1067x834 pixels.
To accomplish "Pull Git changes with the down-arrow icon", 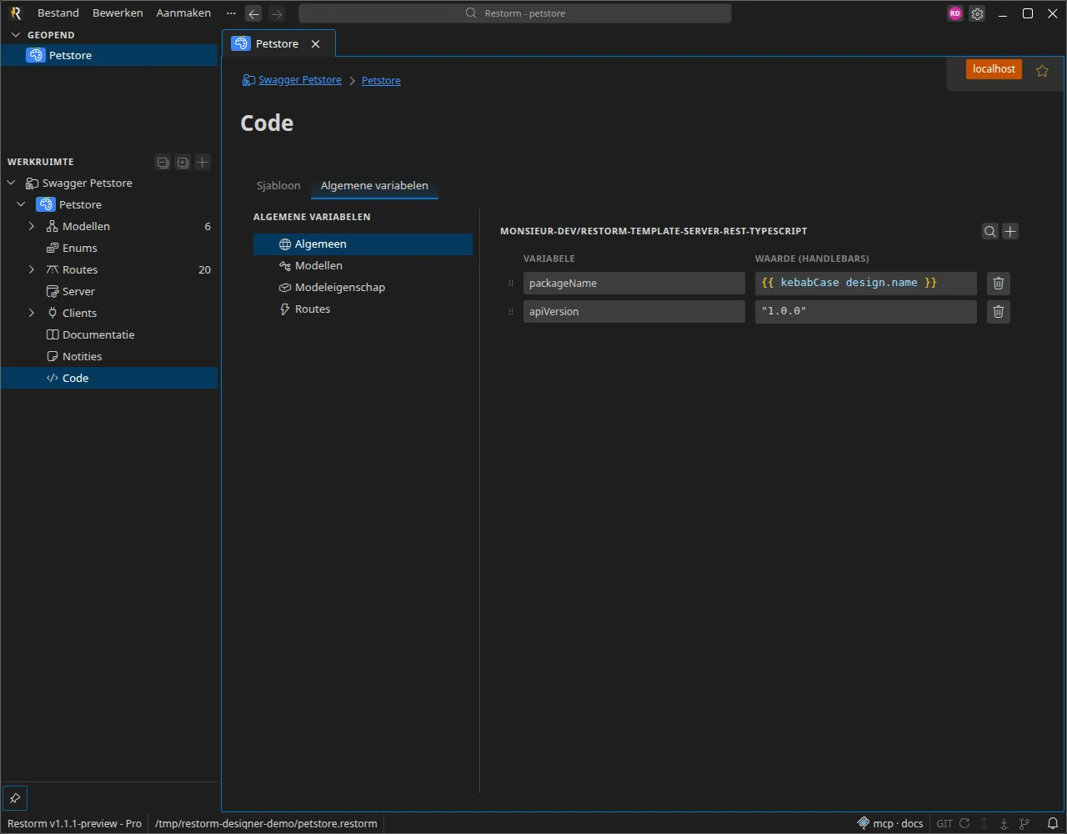I will coord(1004,823).
